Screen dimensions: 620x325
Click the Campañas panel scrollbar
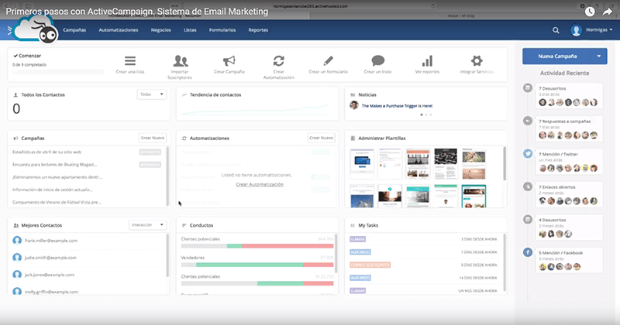[167, 176]
